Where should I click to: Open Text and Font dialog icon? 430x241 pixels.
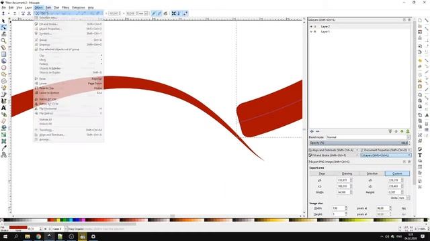(x=420, y=155)
